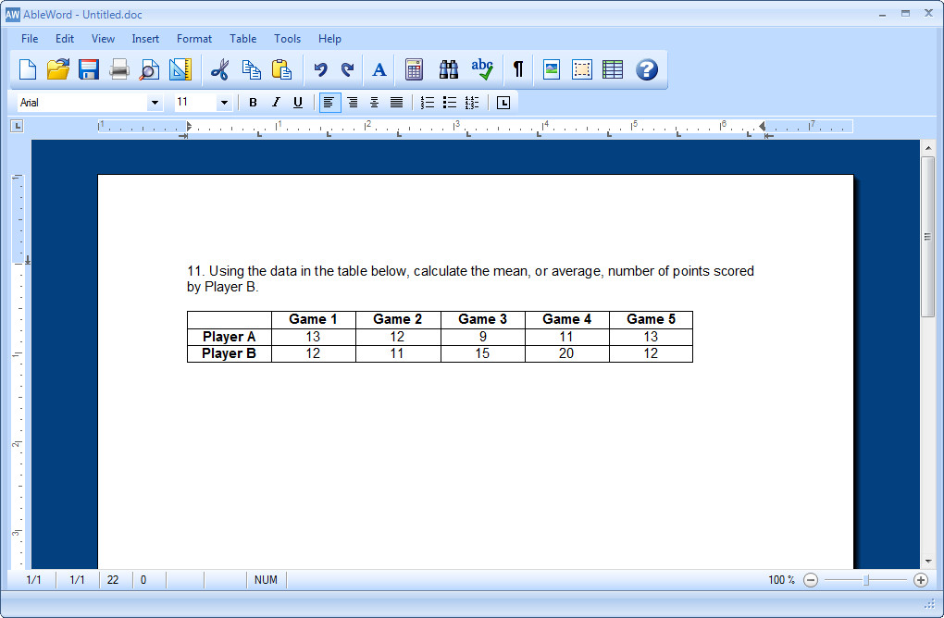
Task: Open a file with the folder icon
Action: (57, 69)
